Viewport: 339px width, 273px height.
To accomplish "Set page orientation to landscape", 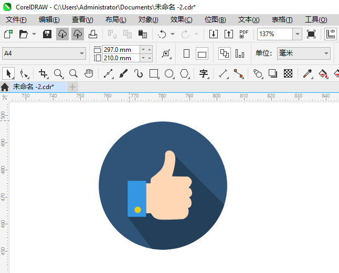I will pos(202,53).
